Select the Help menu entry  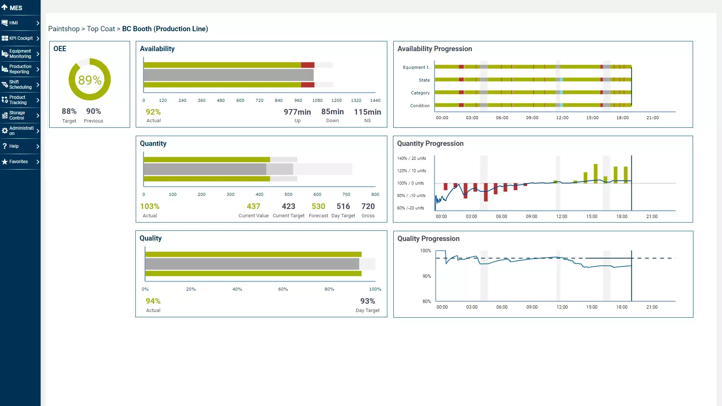[13, 146]
